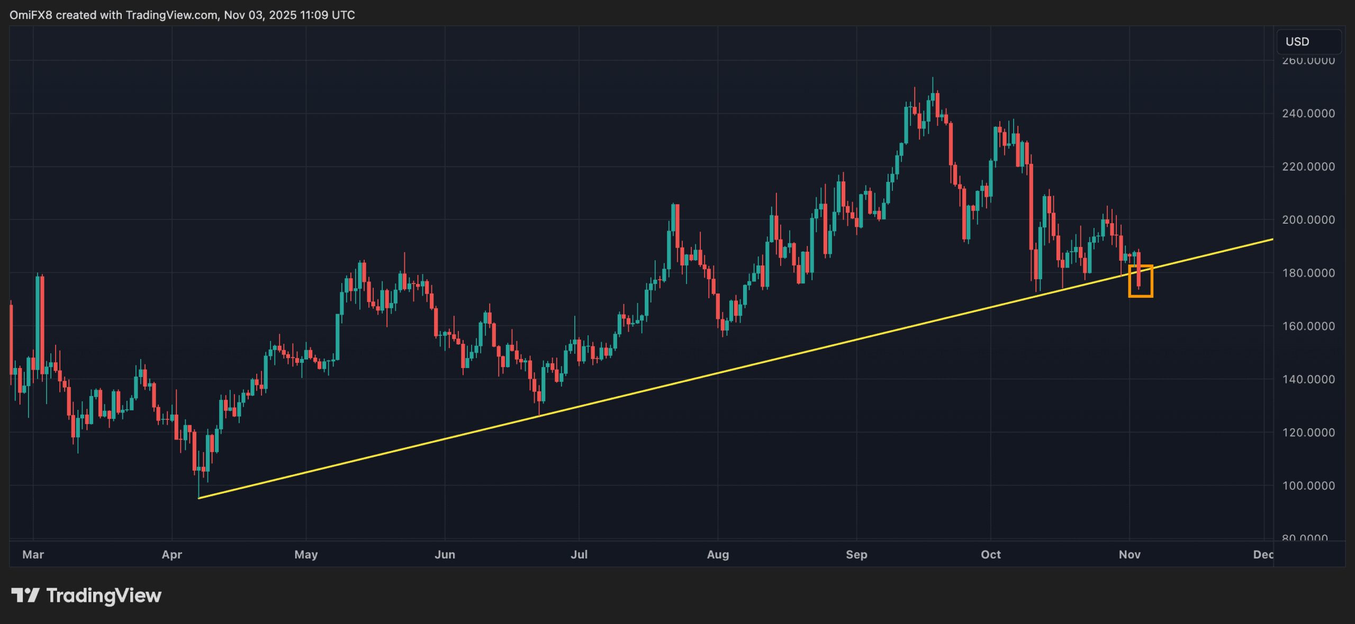Click the Apr label on time axis
Screen dimensions: 1355x624
(171, 554)
